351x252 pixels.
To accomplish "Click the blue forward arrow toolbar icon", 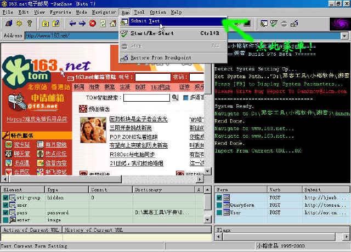I will 82,23.
